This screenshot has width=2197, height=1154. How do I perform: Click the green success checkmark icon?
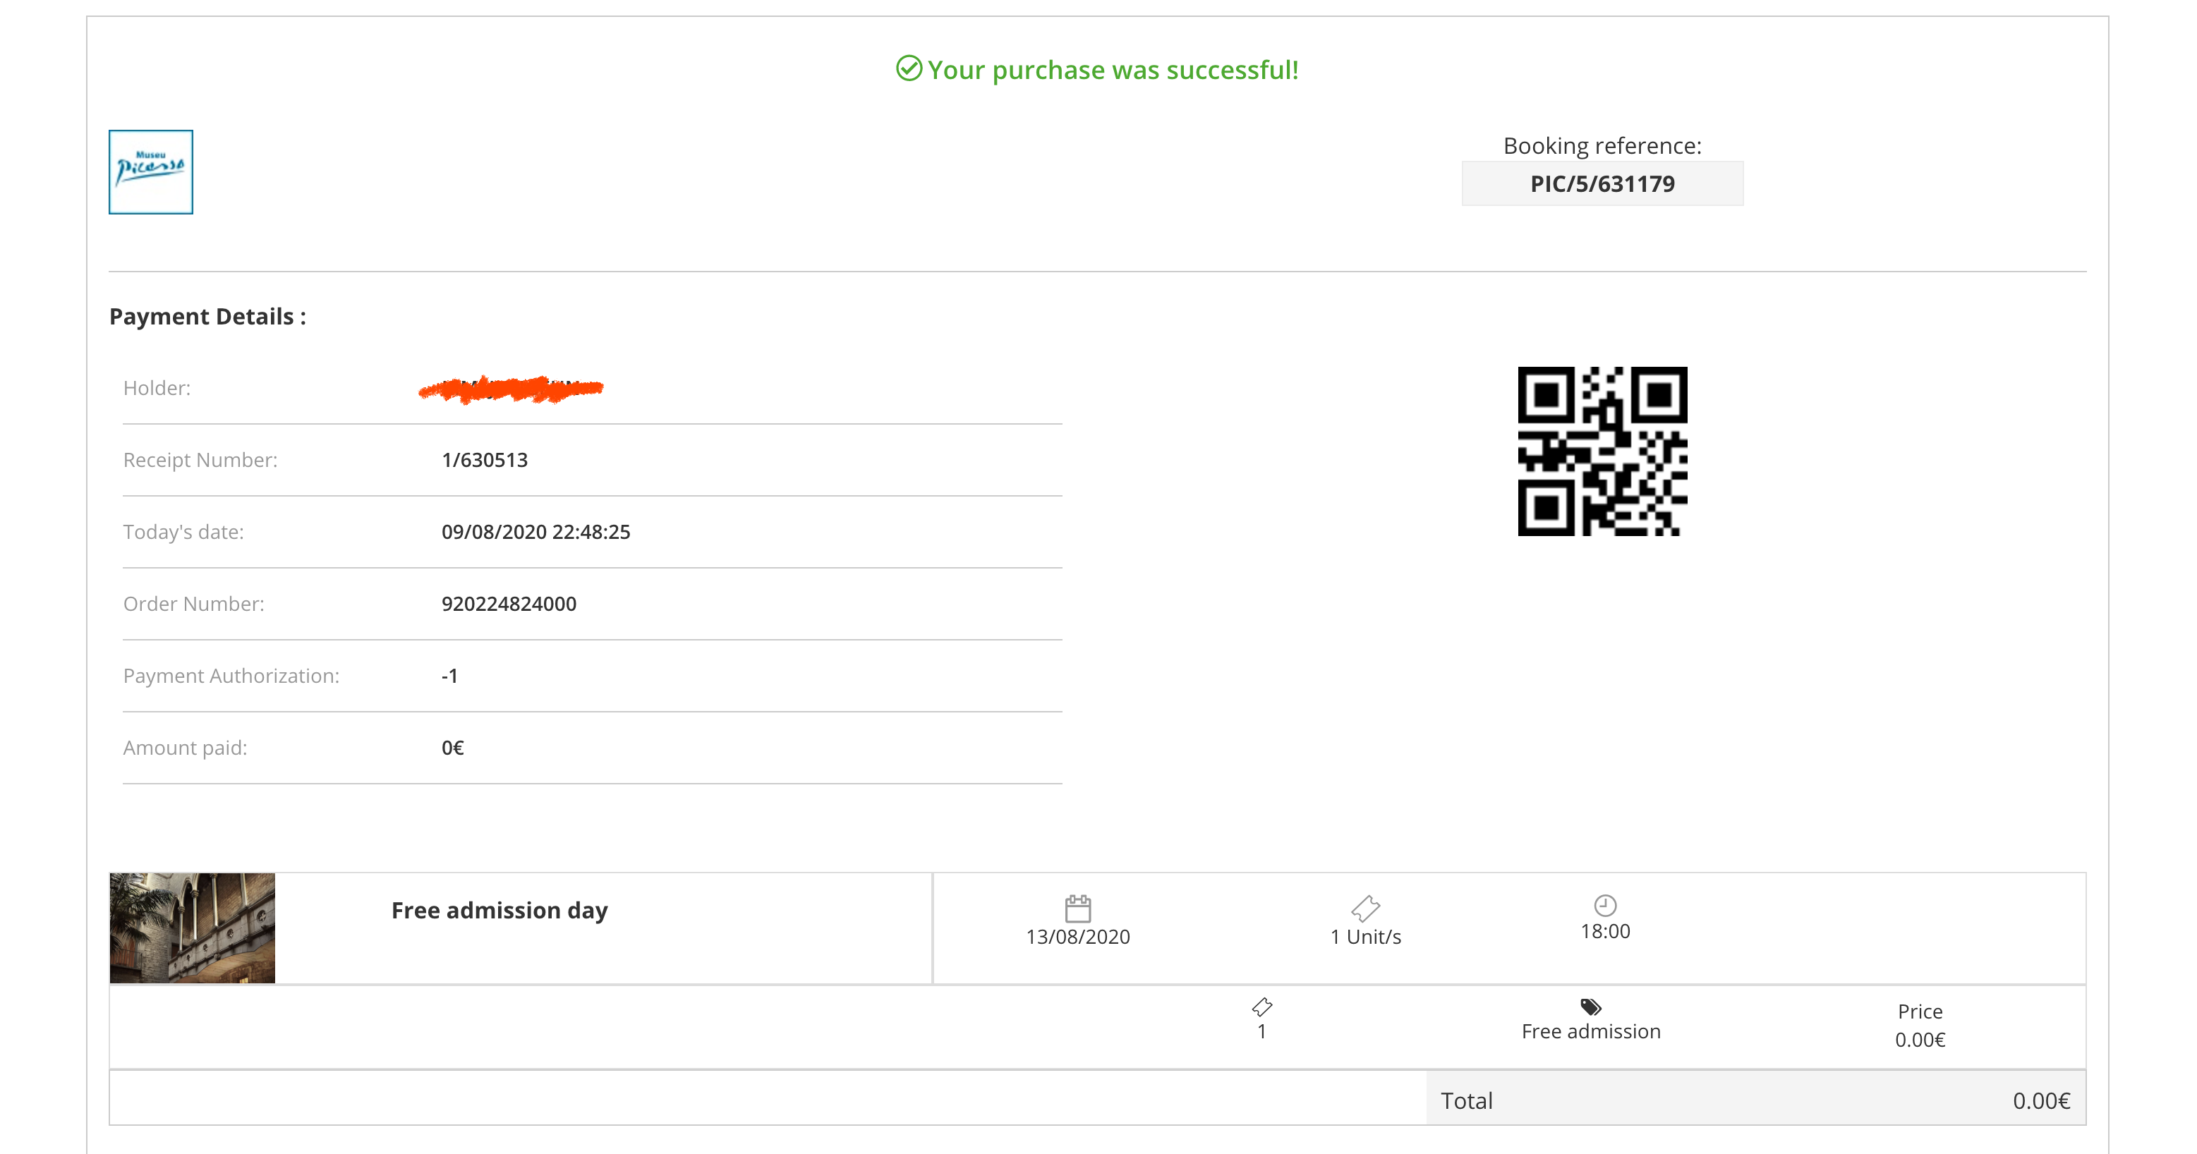point(908,68)
